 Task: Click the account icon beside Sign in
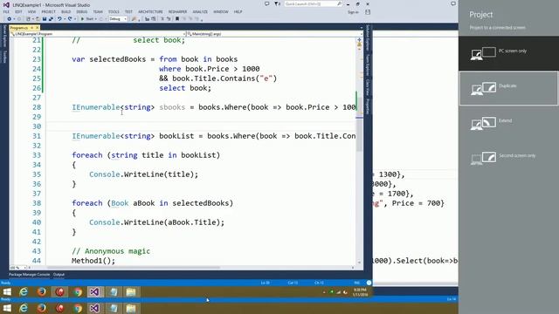coord(368,12)
